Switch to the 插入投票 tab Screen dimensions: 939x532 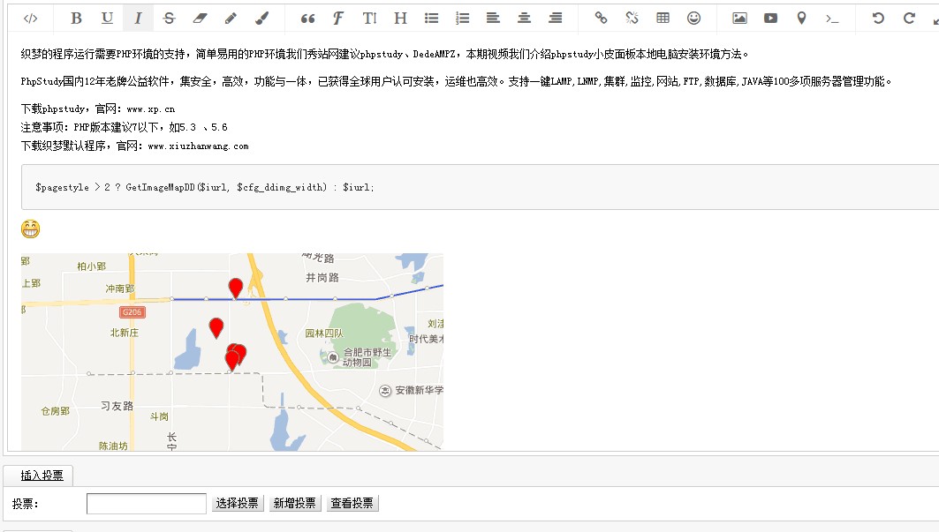pyautogui.click(x=42, y=476)
